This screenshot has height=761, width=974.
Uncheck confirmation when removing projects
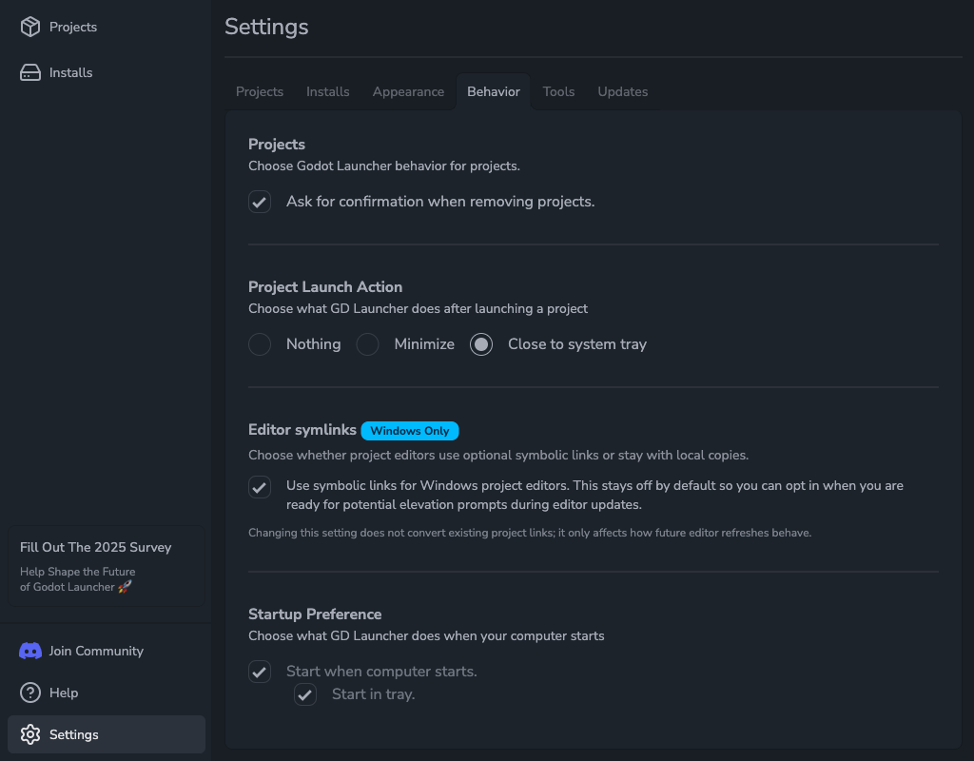point(259,202)
